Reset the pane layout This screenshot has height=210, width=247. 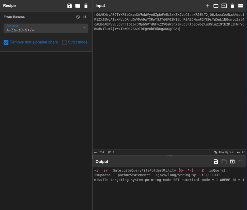240,6
